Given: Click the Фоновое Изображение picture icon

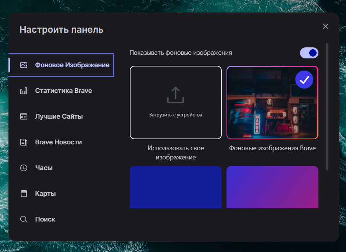Looking at the screenshot, I should coord(24,65).
